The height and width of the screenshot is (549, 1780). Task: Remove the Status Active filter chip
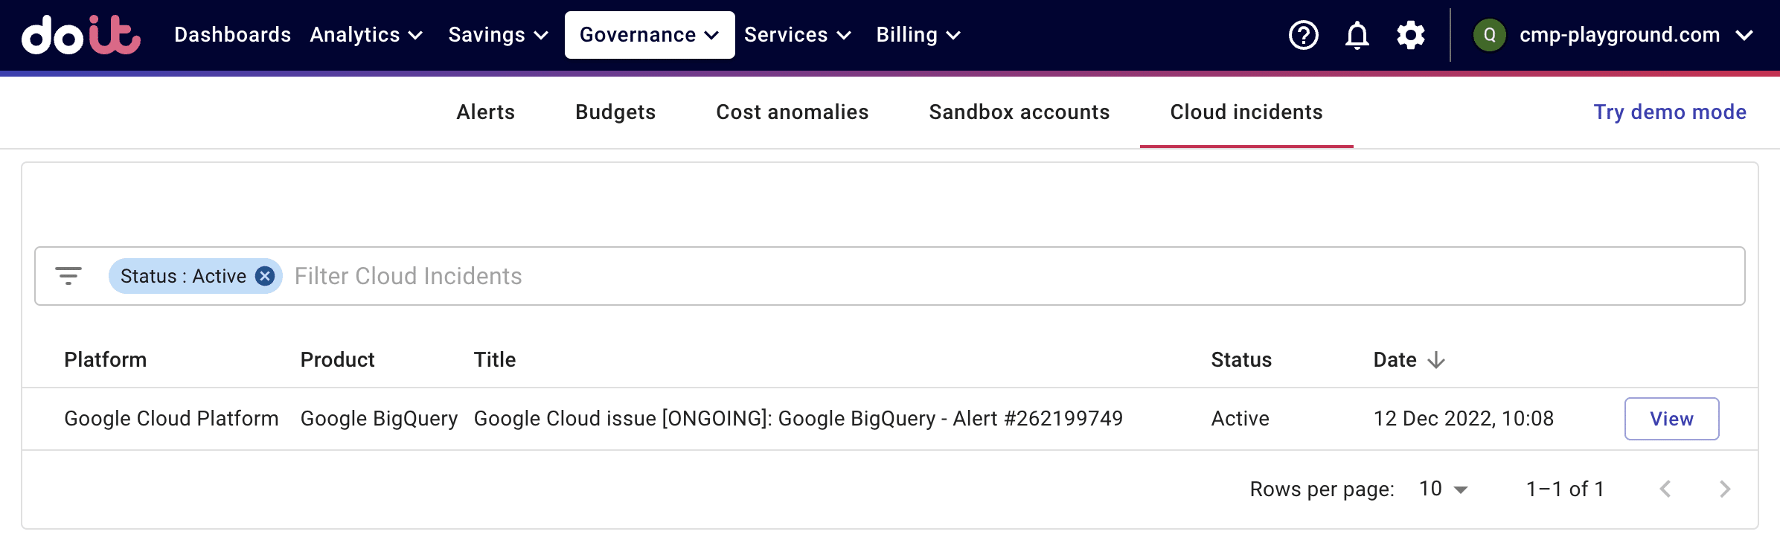click(x=264, y=276)
